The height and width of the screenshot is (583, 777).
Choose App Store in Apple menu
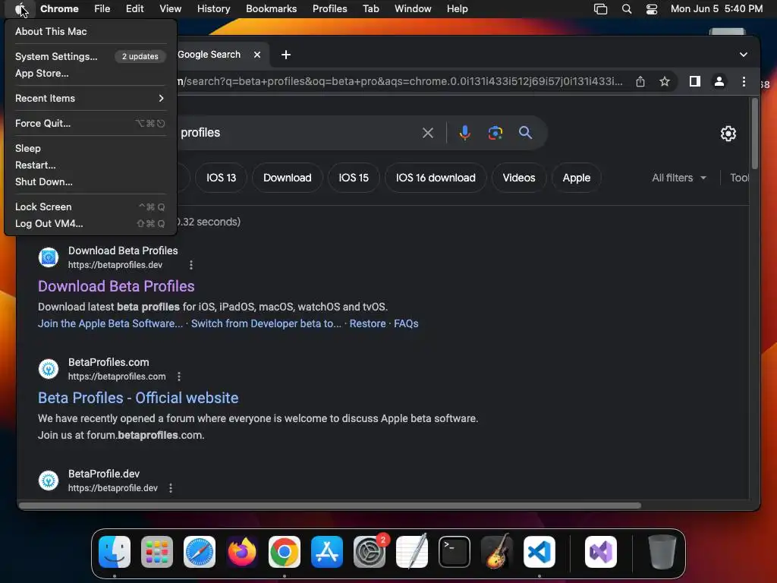click(x=90, y=74)
